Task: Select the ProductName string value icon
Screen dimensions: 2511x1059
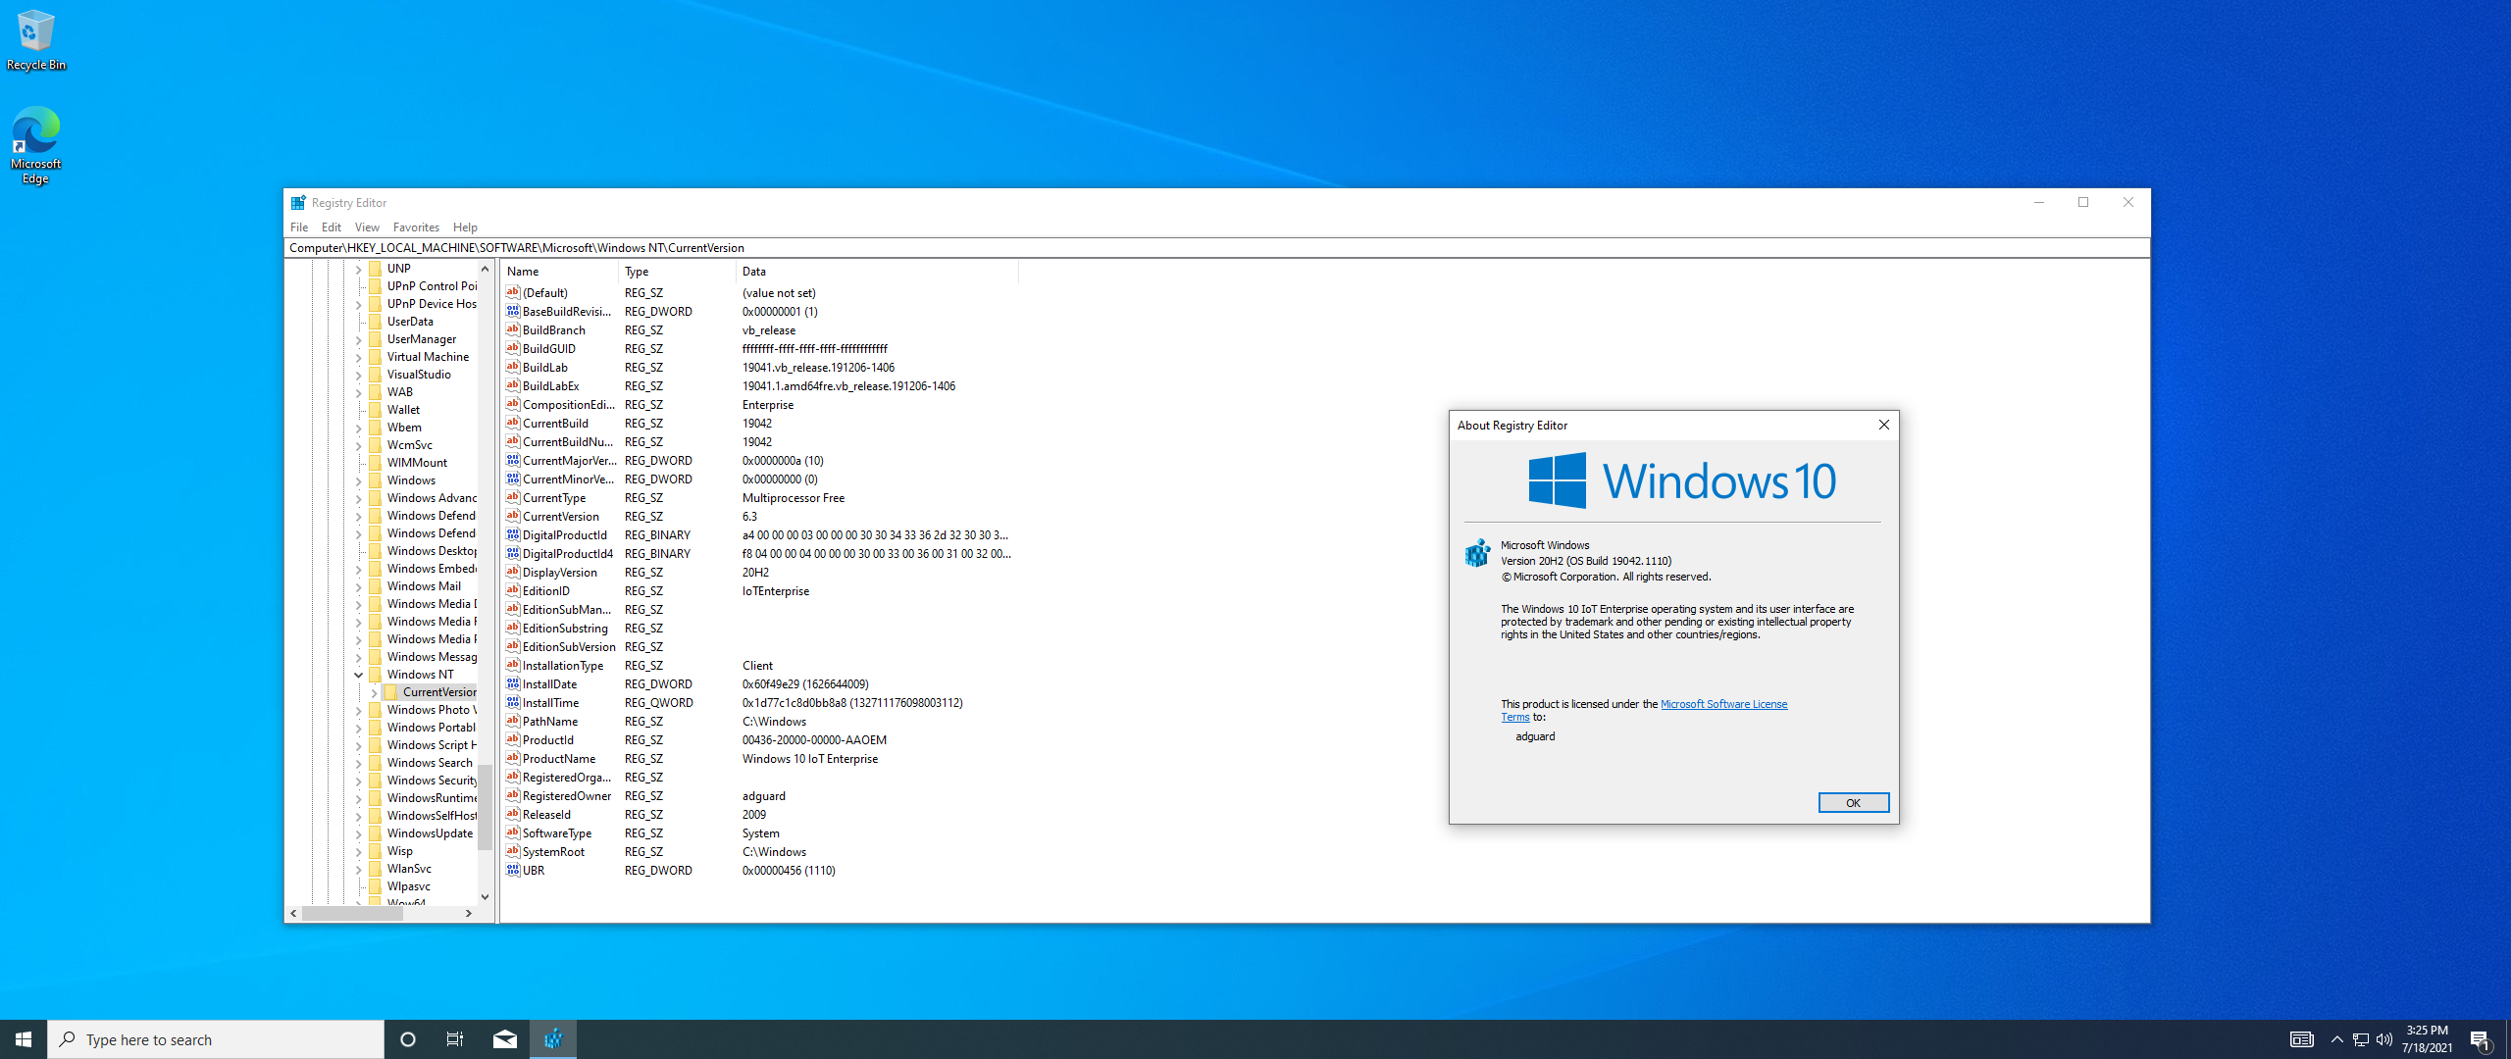Action: click(x=513, y=758)
